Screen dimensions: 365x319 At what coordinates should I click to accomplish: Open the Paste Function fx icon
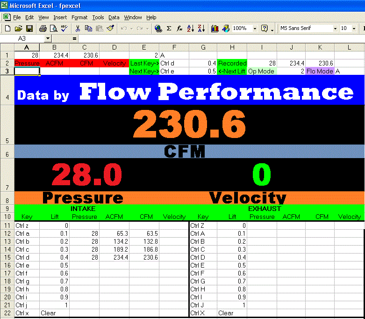[179, 29]
